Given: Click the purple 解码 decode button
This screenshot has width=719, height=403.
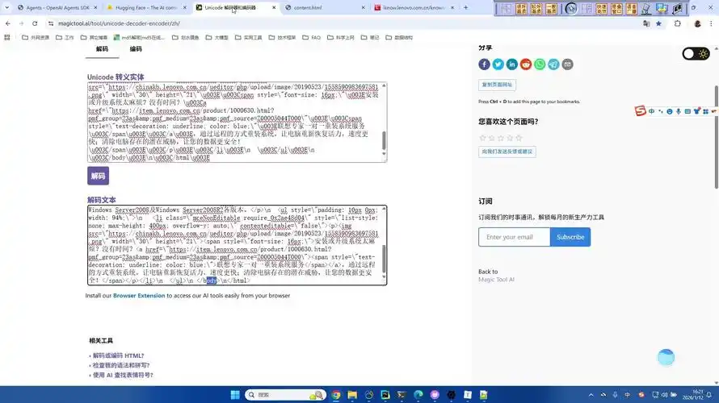Looking at the screenshot, I should (x=98, y=177).
